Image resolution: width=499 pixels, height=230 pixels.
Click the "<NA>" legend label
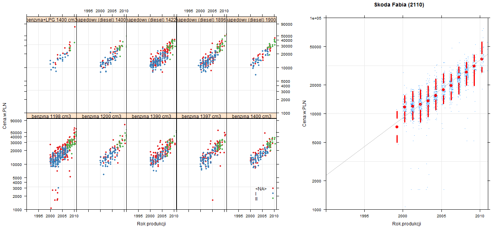[261, 189]
